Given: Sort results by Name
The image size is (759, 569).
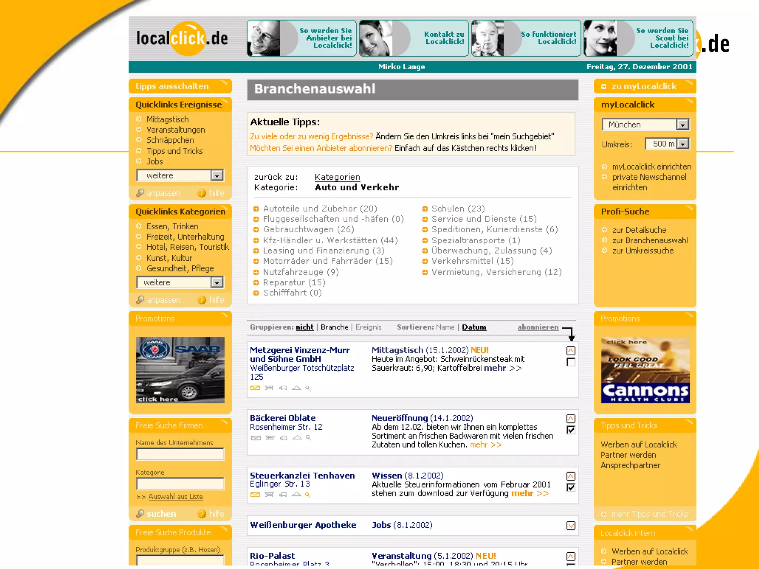Looking at the screenshot, I should [445, 327].
